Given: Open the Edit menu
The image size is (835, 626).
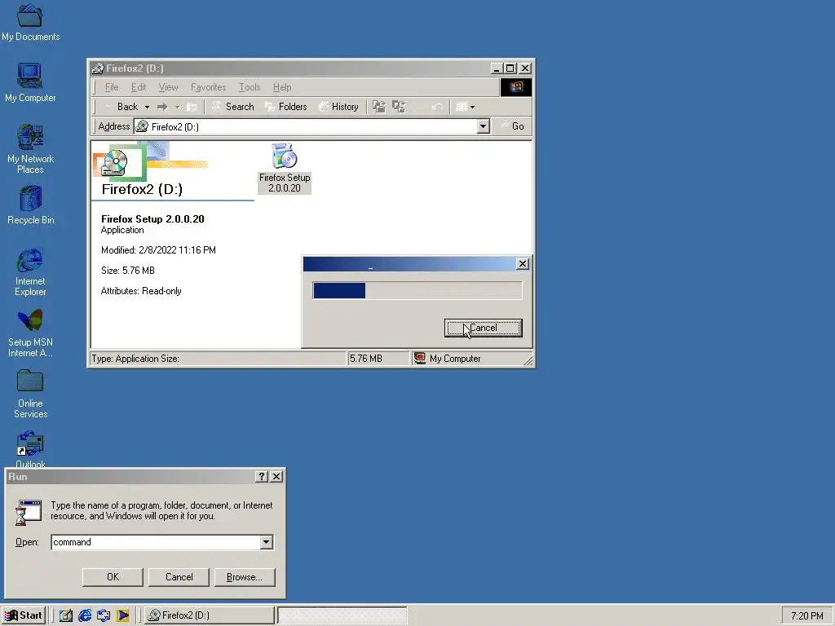Looking at the screenshot, I should pos(139,87).
